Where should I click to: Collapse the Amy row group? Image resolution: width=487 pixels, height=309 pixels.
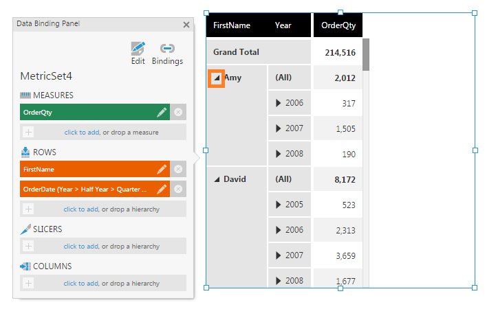click(x=217, y=78)
